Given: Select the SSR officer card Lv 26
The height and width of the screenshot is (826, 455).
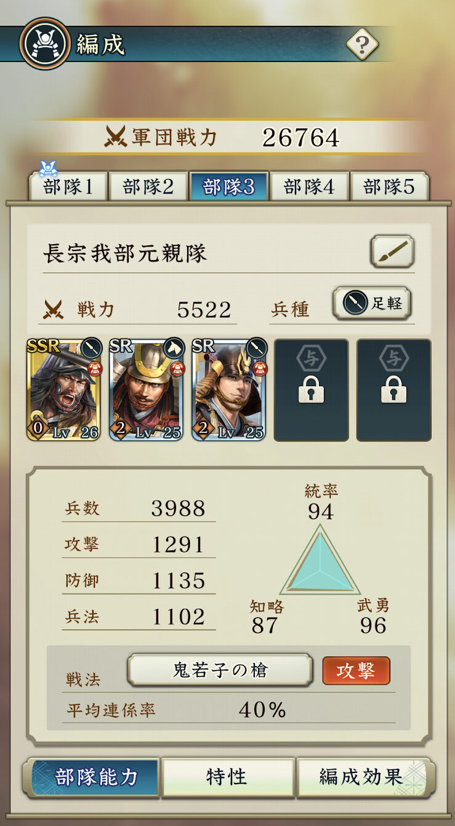Looking at the screenshot, I should [63, 390].
